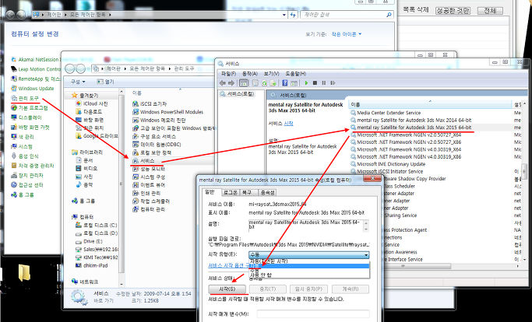Viewport: 532px width, 322px height.
Task: Switch to the 종속성 tab in the properties dialog
Action: tap(267, 193)
